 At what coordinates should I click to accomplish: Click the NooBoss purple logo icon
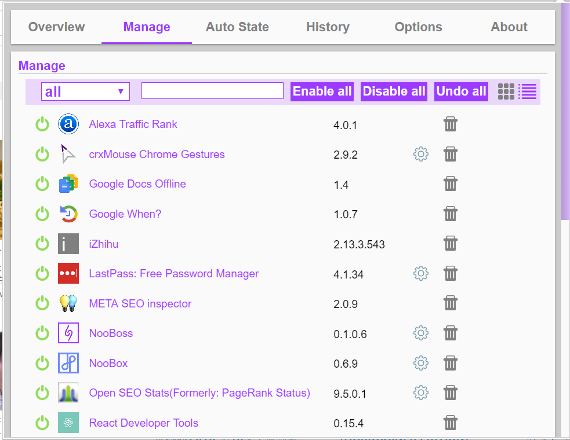coord(68,332)
